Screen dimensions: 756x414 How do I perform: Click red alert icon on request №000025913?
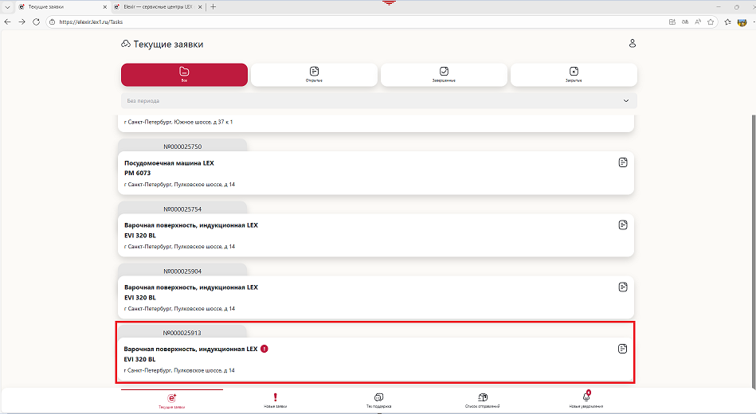click(264, 349)
